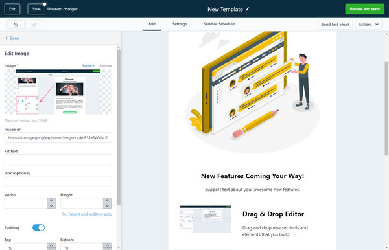Increase Bottom padding with the up stepper
The height and width of the screenshot is (250, 389).
[107, 245]
